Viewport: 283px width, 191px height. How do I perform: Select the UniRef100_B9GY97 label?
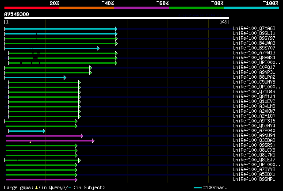254,38
